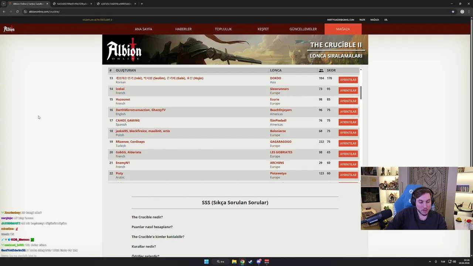Viewport: 473px width, 266px height.
Task: Open AYRINTILAR for the DOKDO guild
Action: point(348,80)
